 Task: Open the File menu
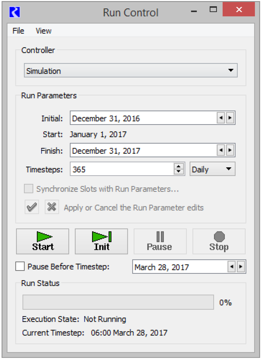pyautogui.click(x=18, y=31)
